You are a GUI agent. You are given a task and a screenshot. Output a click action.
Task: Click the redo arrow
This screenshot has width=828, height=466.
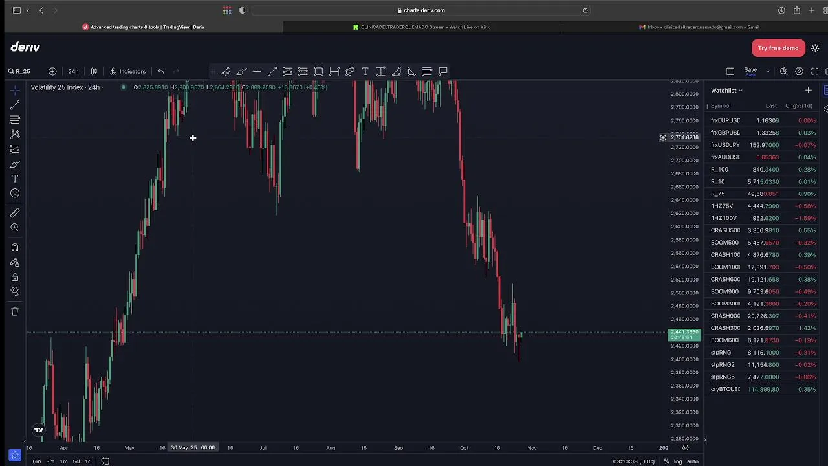176,71
